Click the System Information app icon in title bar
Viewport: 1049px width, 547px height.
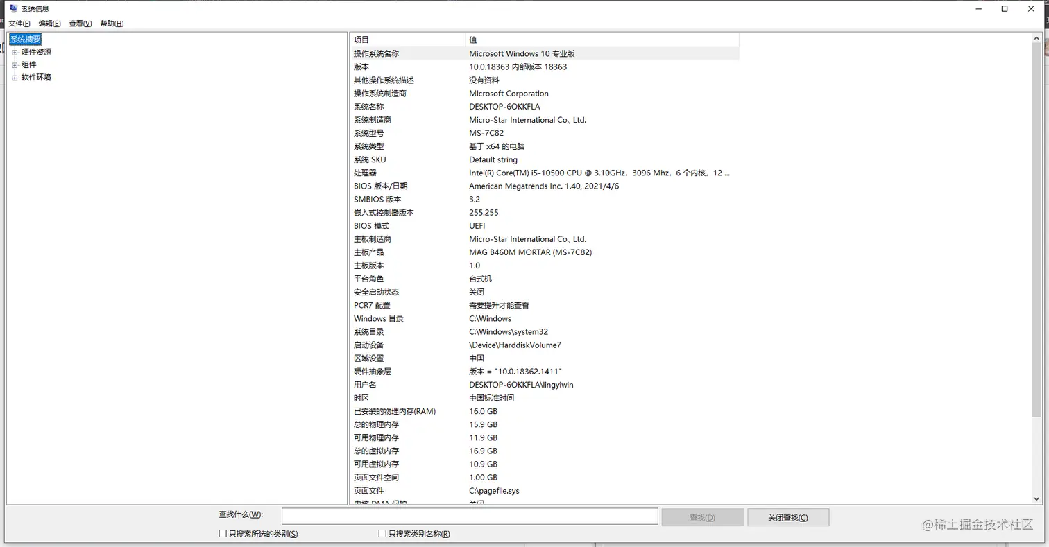(x=13, y=8)
